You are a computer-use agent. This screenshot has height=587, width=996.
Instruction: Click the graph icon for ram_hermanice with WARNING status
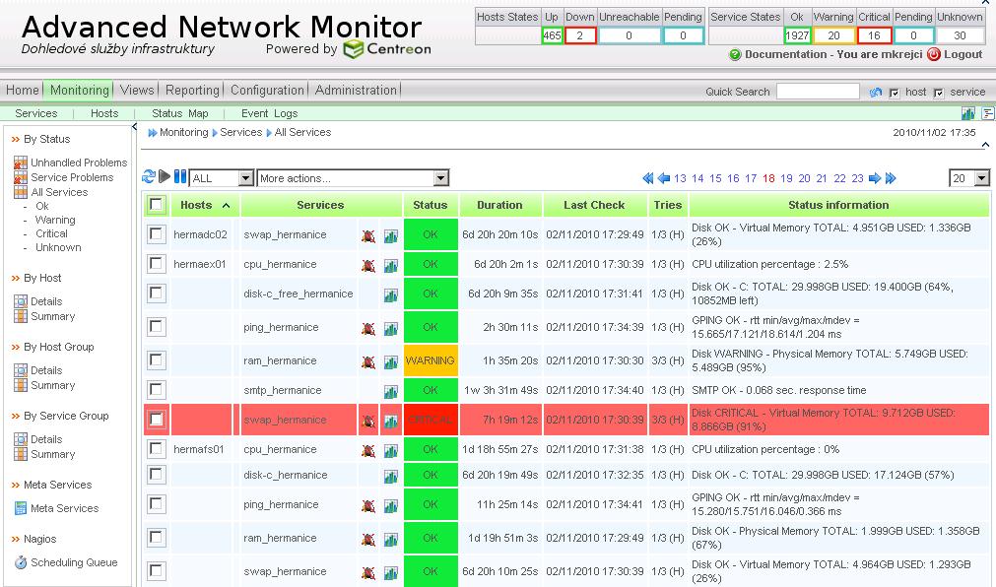point(391,362)
